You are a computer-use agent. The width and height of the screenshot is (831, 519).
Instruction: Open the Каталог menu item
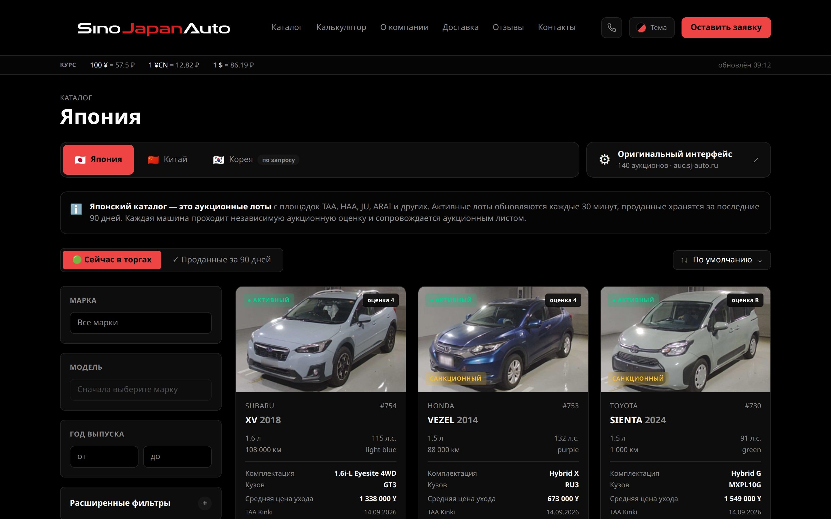[x=287, y=27]
